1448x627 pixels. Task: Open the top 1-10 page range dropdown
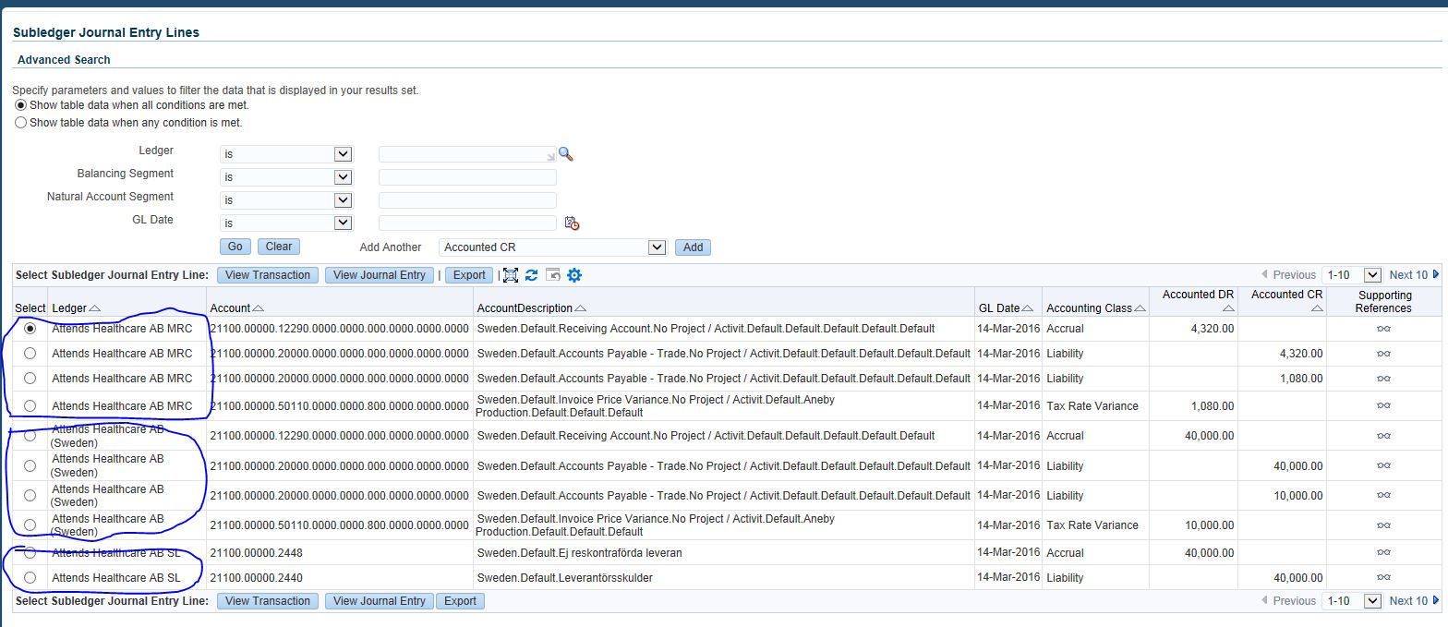pos(1352,275)
